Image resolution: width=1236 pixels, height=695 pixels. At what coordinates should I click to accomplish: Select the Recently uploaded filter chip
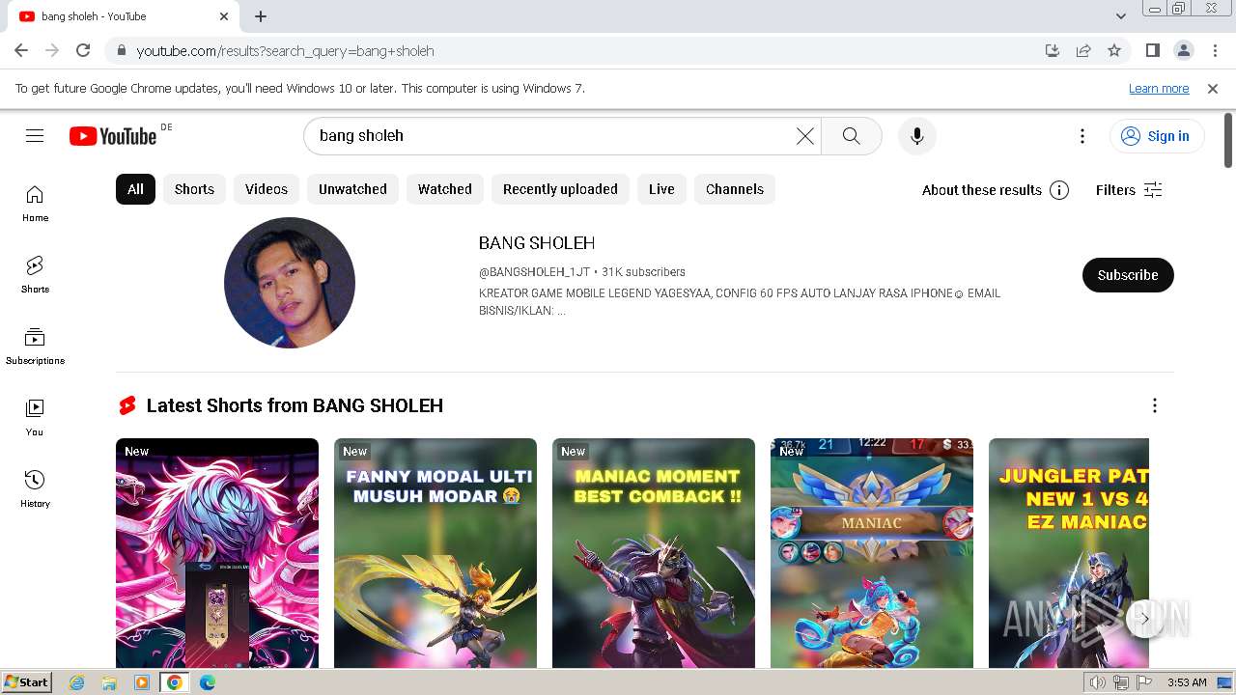pyautogui.click(x=560, y=189)
